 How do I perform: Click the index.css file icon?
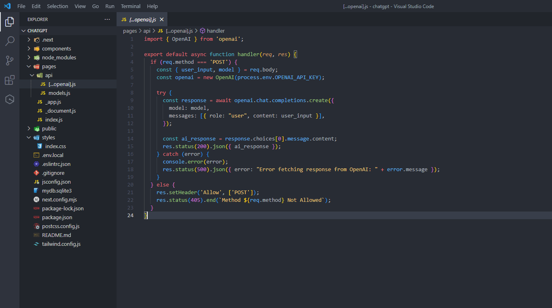[40, 146]
